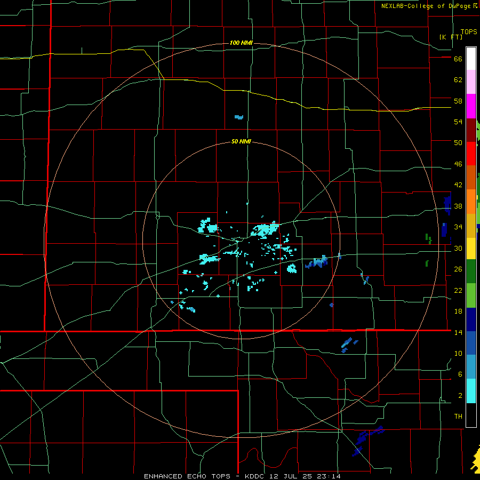Click the 22 value on legend scale
The height and width of the screenshot is (480, 480).
pyautogui.click(x=458, y=290)
